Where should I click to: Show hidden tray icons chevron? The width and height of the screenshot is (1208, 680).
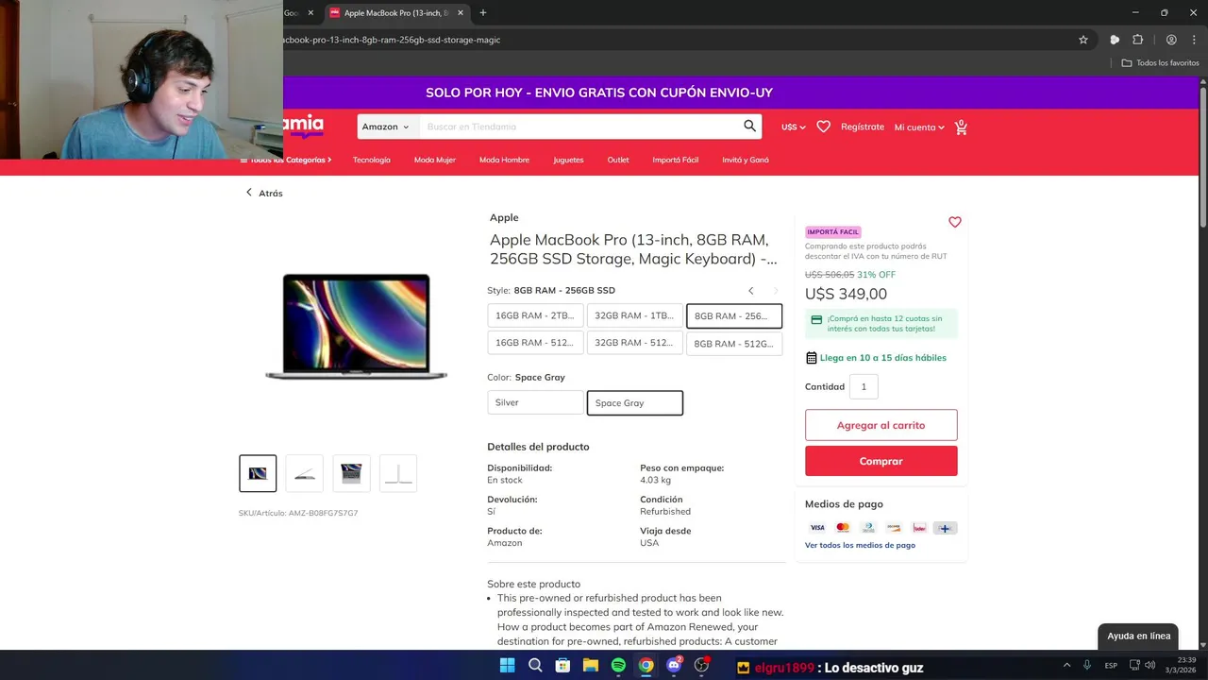pyautogui.click(x=1066, y=665)
